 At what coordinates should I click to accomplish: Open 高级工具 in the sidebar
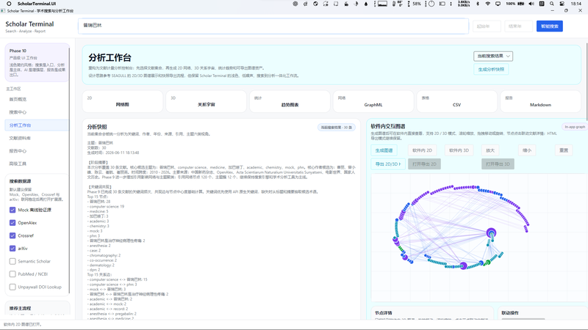(x=37, y=164)
